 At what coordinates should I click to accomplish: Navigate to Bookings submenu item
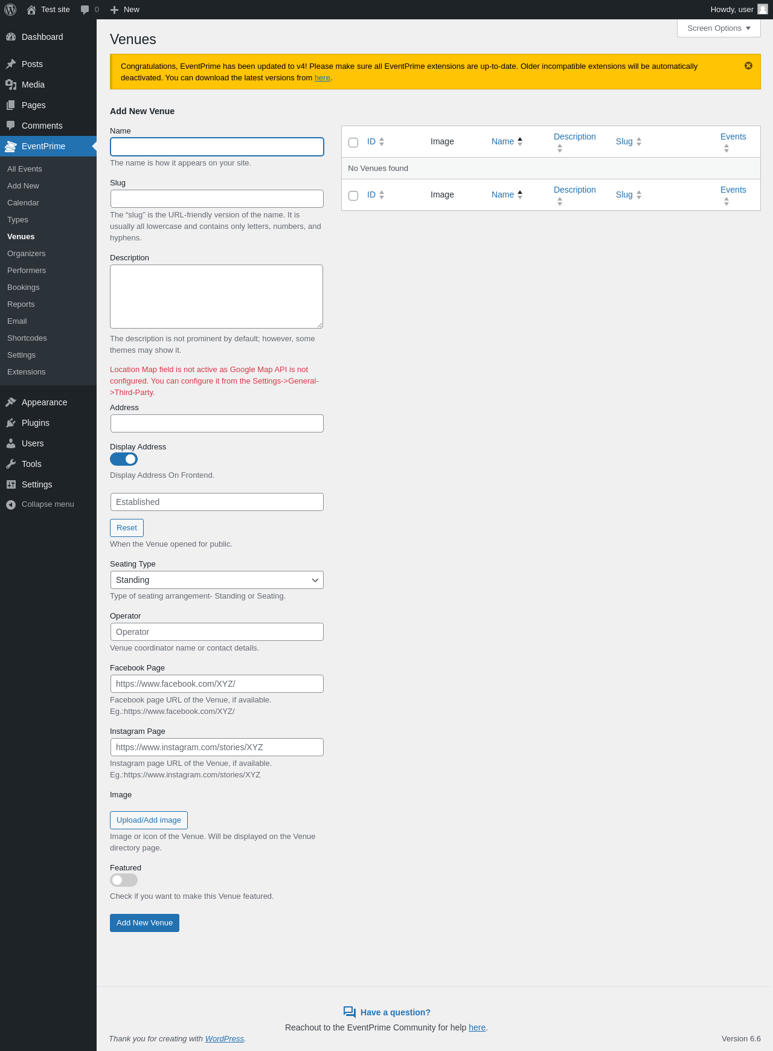(24, 288)
